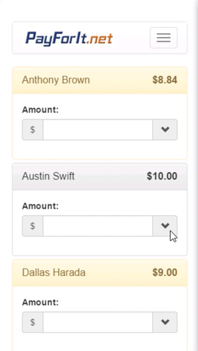
Task: Click the $9.00 balance for Dallas Harada
Action: point(165,272)
